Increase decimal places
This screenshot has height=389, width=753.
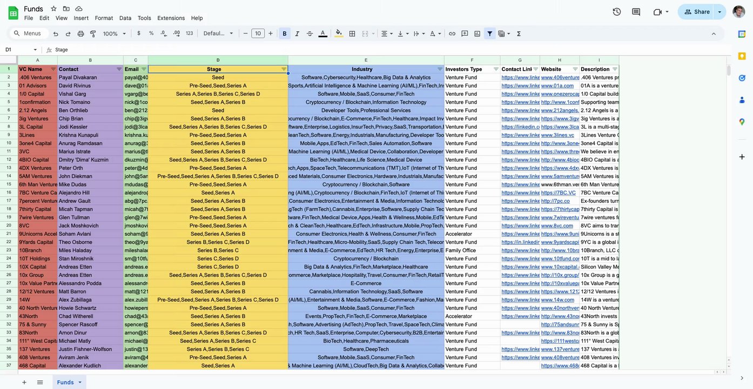click(x=177, y=33)
